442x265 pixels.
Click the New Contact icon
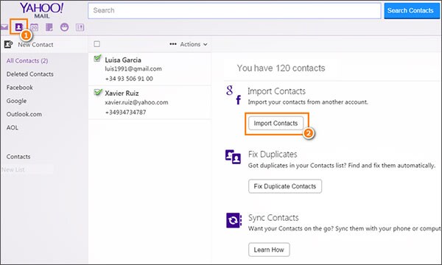pyautogui.click(x=8, y=44)
